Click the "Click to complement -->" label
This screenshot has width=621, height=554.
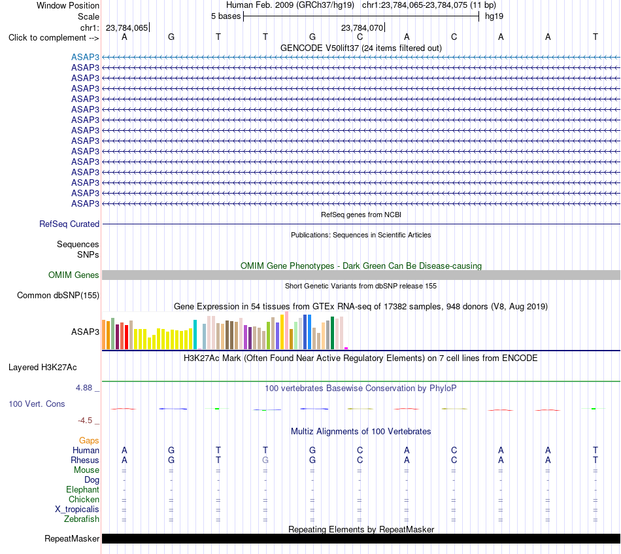[54, 38]
